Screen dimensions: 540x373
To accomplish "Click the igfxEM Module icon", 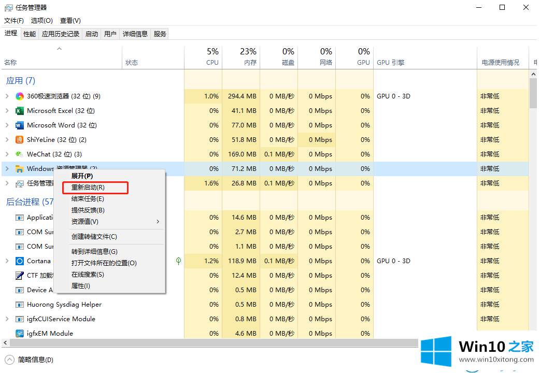I will coord(20,334).
